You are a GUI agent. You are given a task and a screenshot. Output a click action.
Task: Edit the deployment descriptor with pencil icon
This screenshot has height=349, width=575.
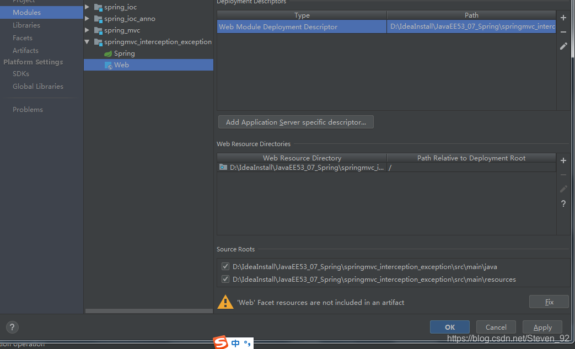coord(563,46)
